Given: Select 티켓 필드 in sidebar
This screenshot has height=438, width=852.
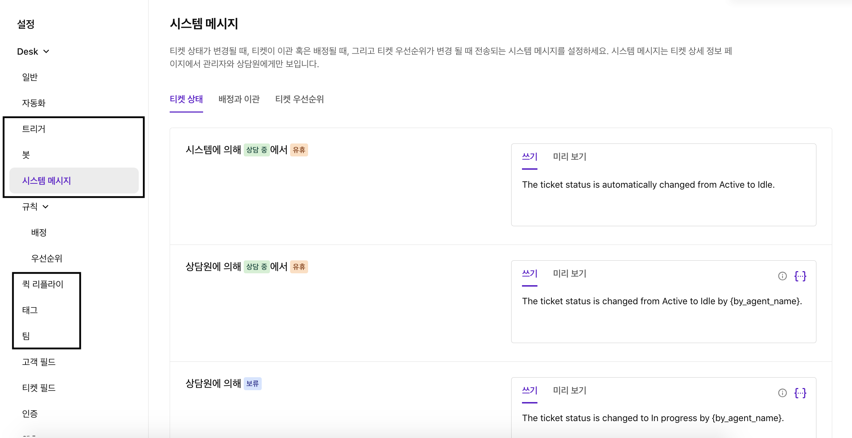Looking at the screenshot, I should click(39, 388).
